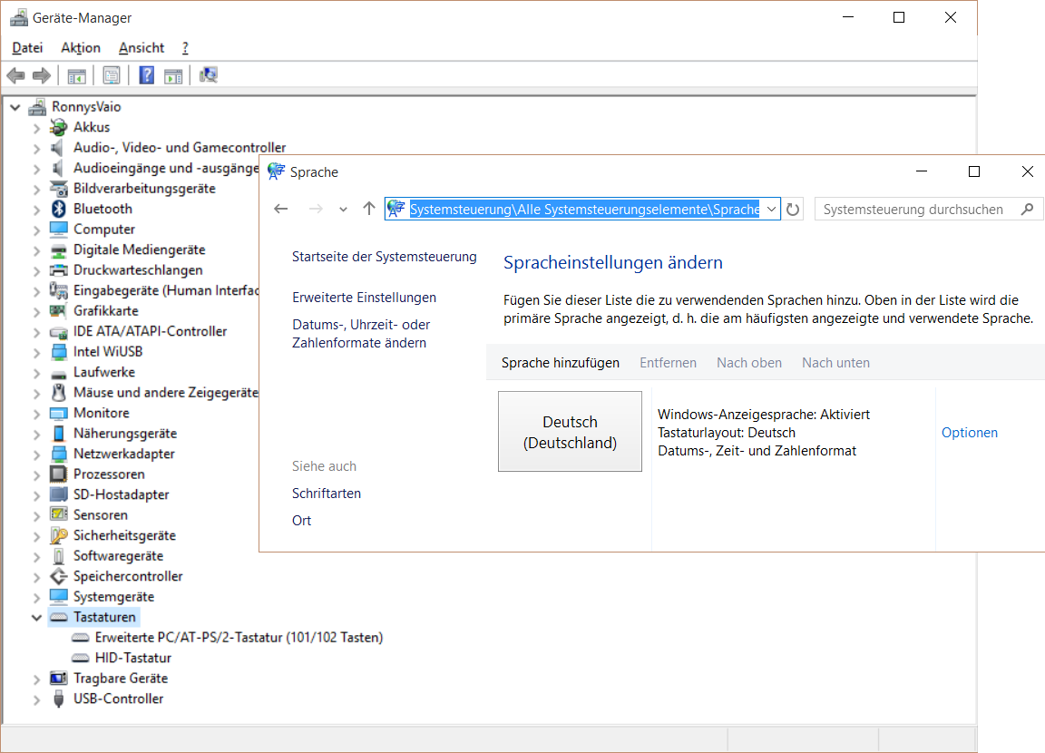
Task: Click the address path field in Sprache
Action: (x=584, y=210)
